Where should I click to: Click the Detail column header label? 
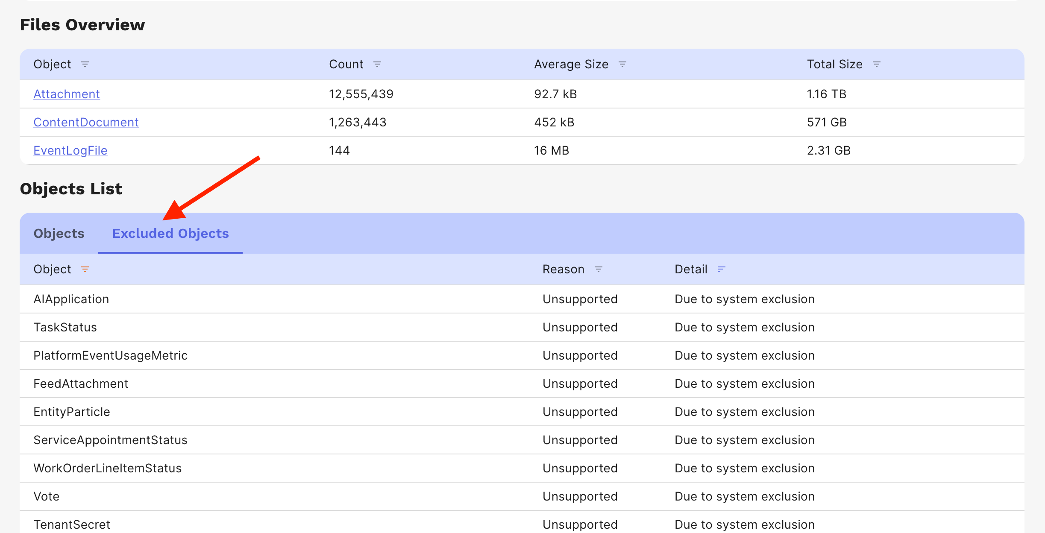tap(691, 269)
